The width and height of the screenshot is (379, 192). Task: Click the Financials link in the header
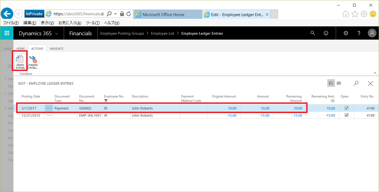coord(81,33)
